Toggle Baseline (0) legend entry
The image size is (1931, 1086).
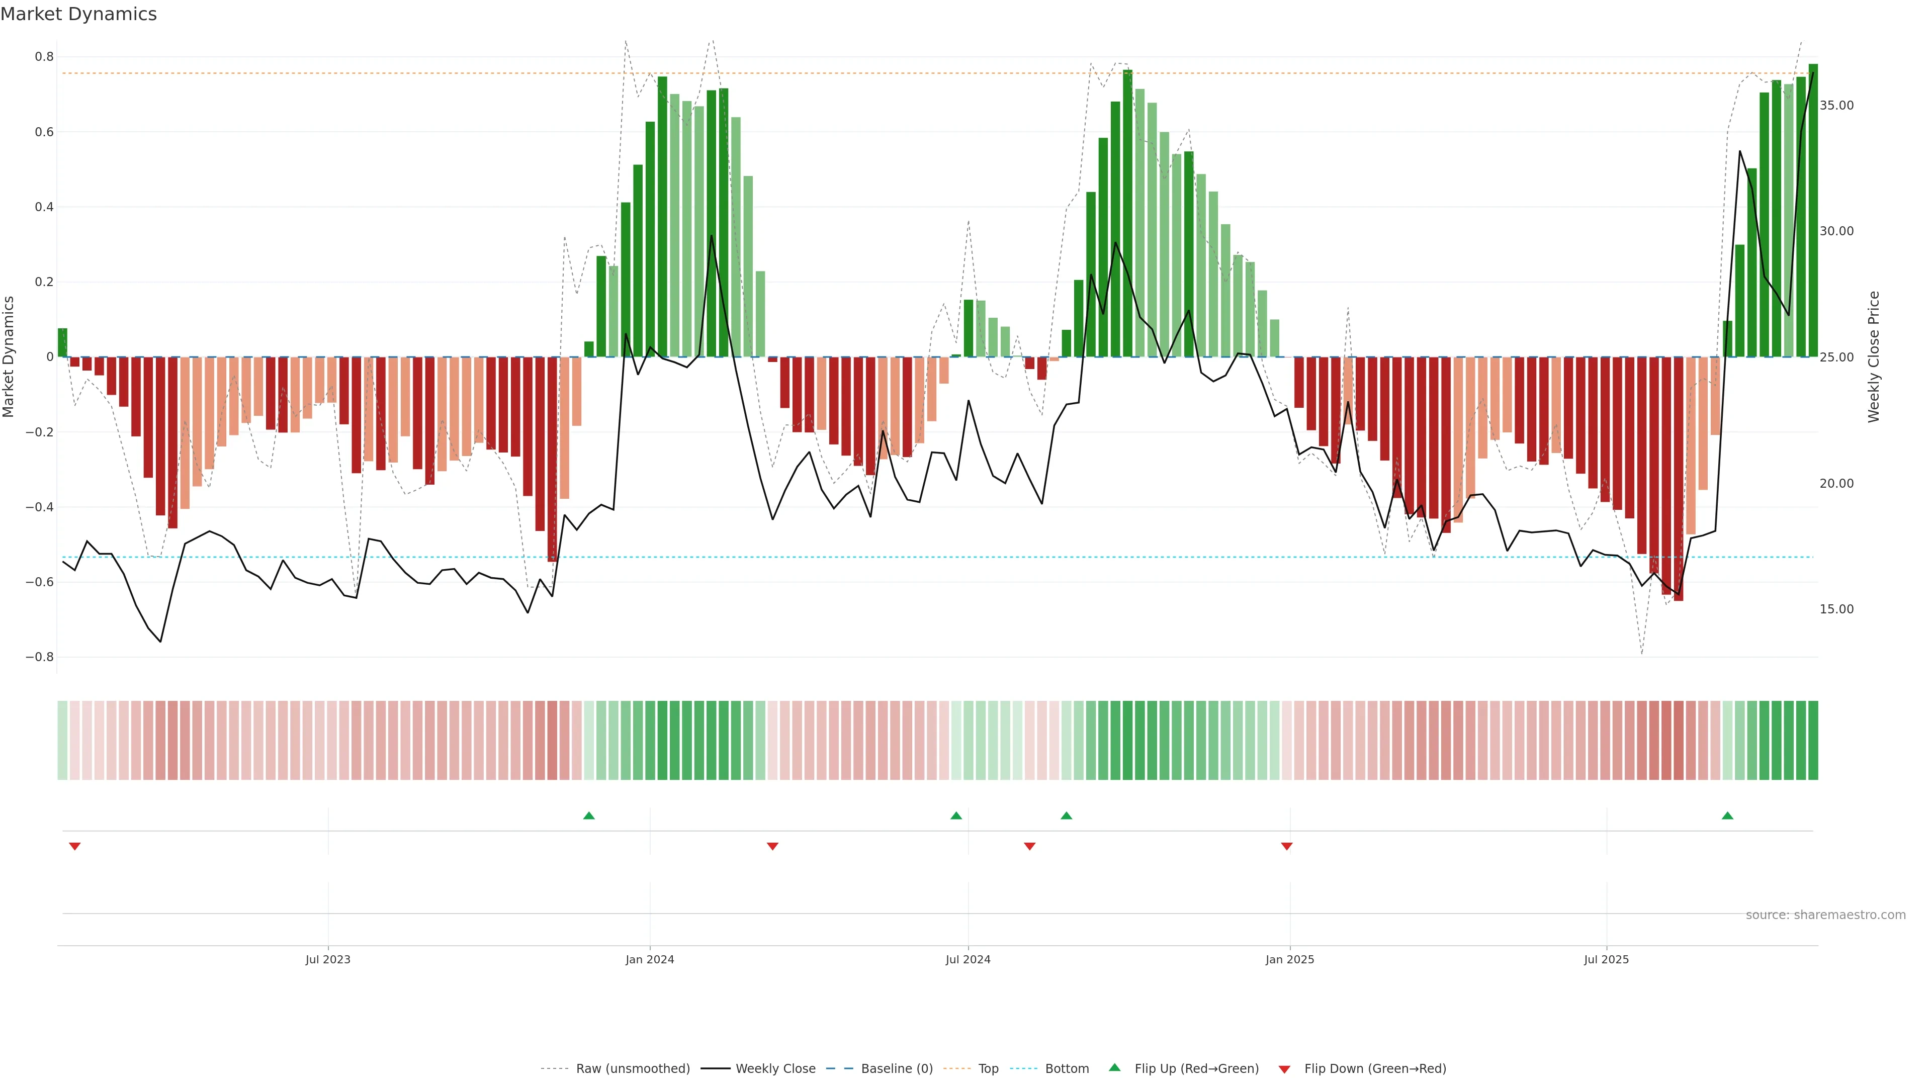897,1069
